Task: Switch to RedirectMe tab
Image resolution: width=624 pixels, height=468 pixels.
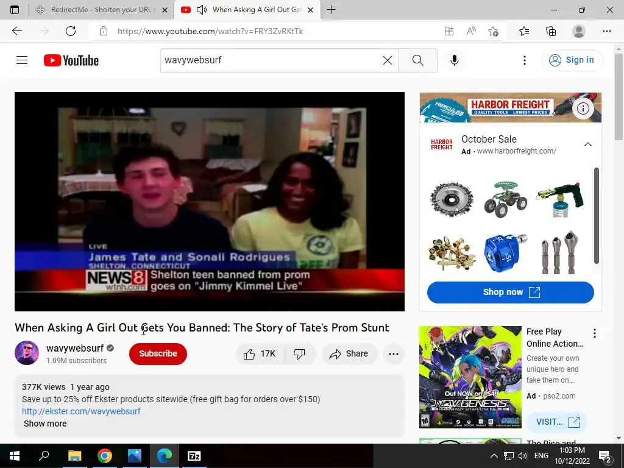Action: coord(102,10)
